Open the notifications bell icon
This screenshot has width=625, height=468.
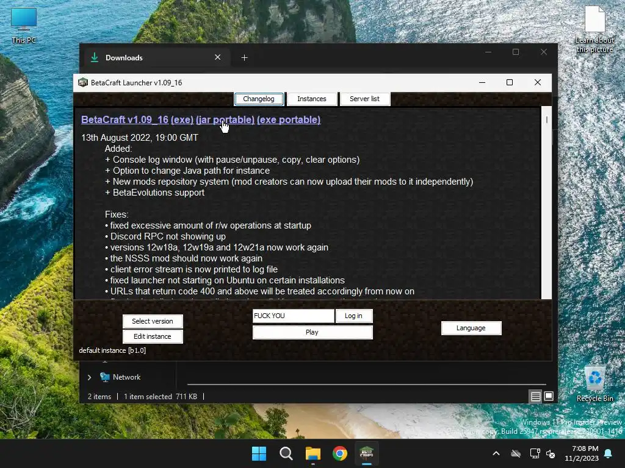click(x=609, y=453)
